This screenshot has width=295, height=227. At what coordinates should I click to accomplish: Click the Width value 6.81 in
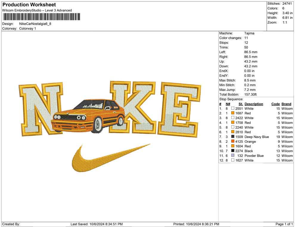tap(288, 18)
